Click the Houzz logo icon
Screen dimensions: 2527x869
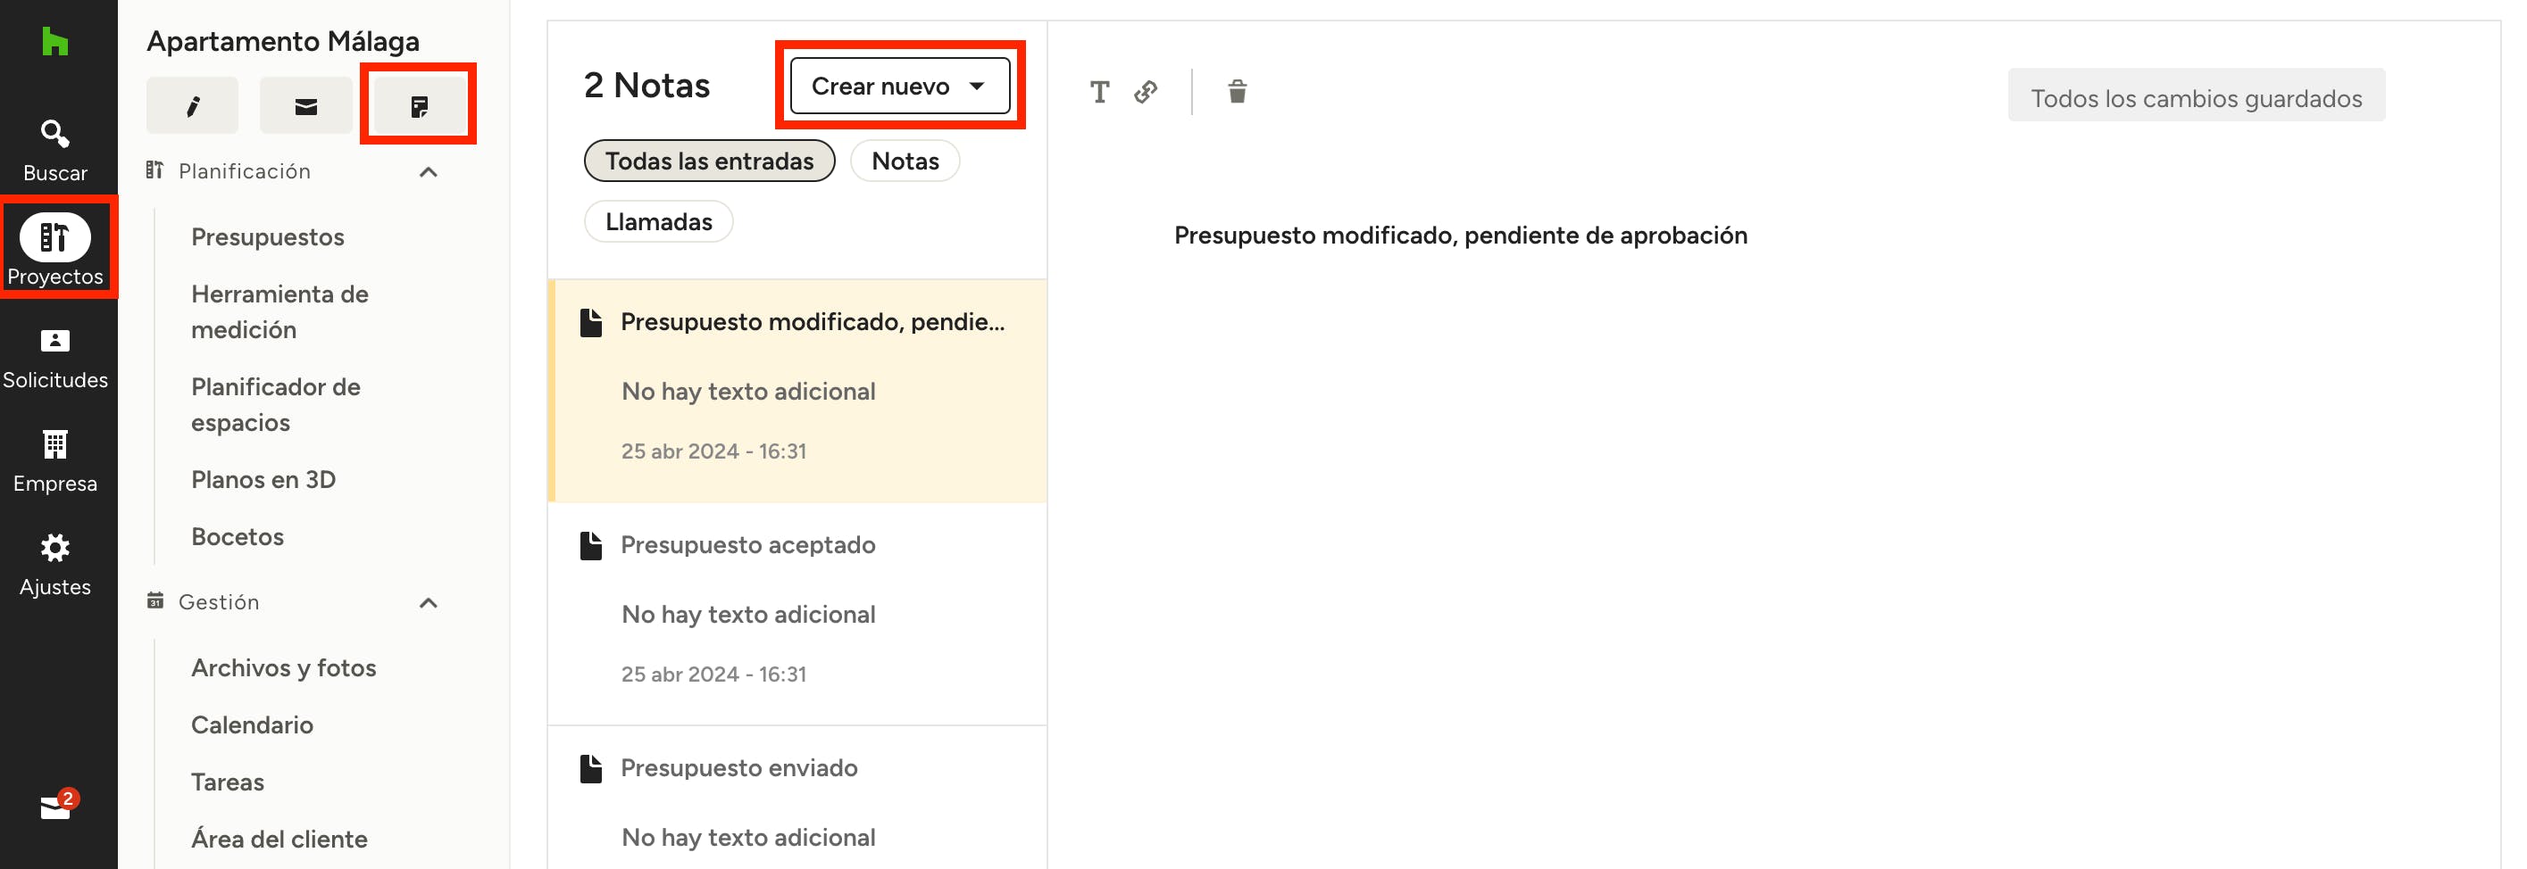point(55,41)
